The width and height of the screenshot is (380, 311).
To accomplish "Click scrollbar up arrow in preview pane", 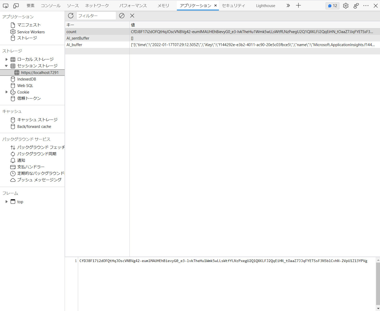I will tap(378, 260).
